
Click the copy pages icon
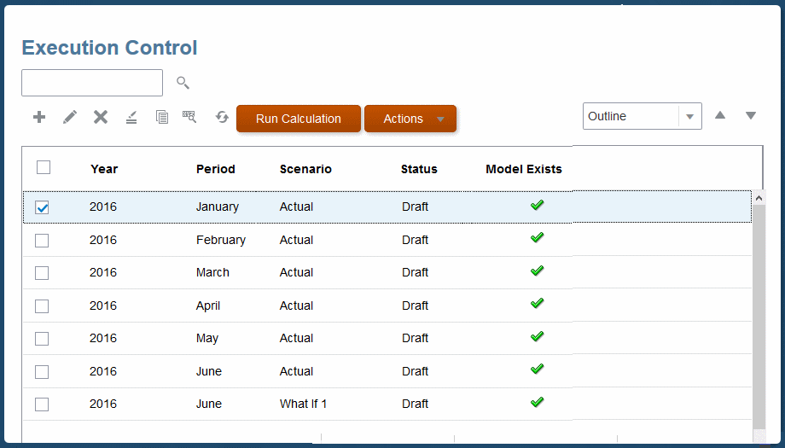161,117
